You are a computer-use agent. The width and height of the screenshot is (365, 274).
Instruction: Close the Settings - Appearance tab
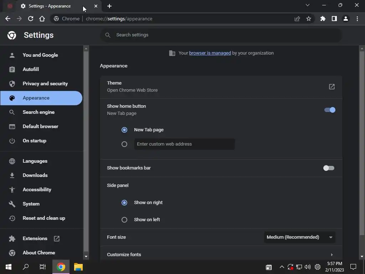coord(96,6)
